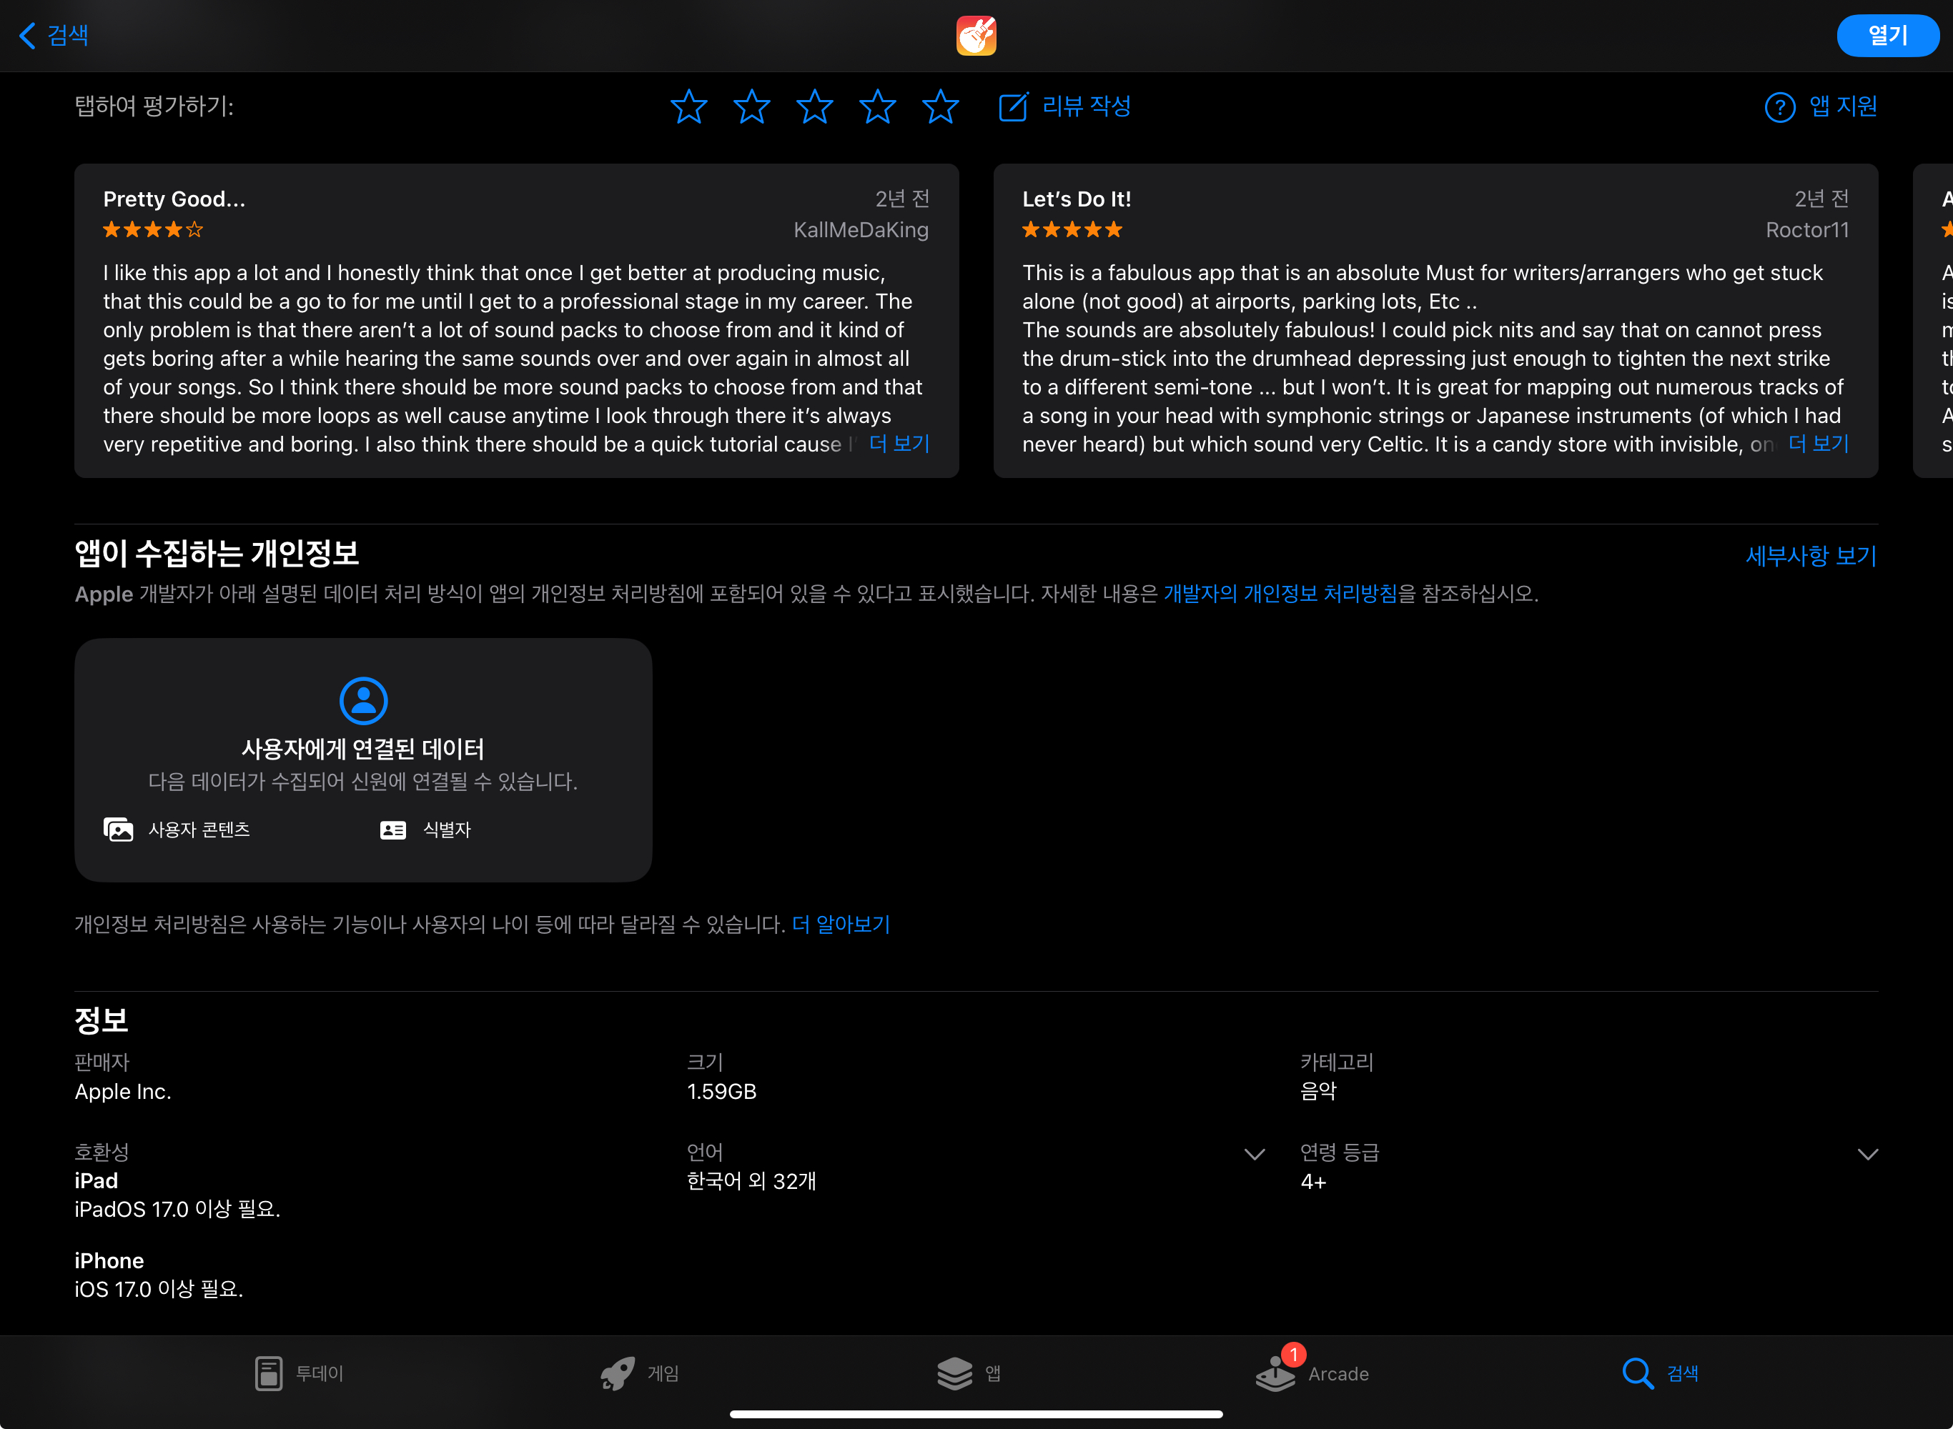Give a five-star rating
This screenshot has height=1429, width=1953.
[x=941, y=106]
